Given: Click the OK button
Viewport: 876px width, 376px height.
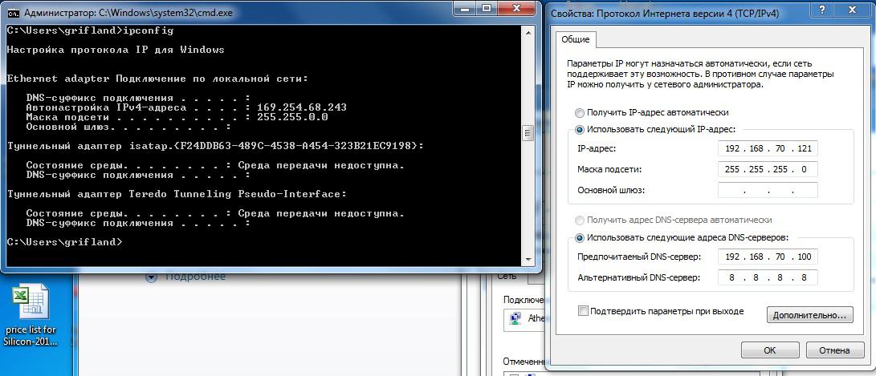Looking at the screenshot, I should pyautogui.click(x=769, y=350).
